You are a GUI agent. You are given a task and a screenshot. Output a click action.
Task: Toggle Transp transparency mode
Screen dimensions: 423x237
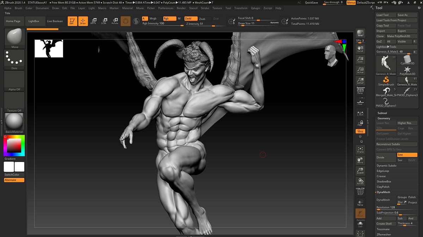[360, 202]
